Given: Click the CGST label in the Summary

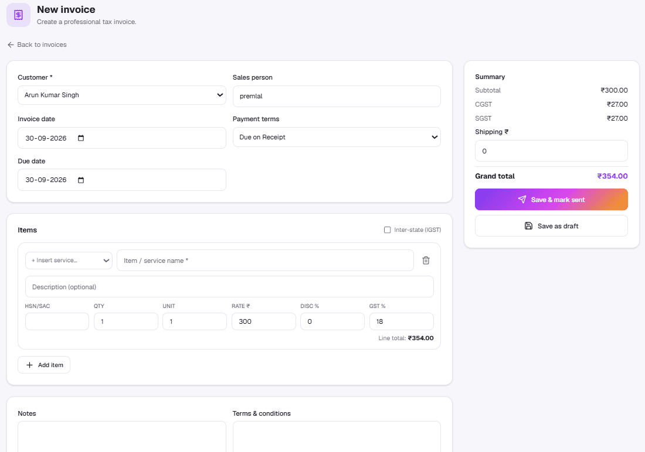Looking at the screenshot, I should (483, 104).
